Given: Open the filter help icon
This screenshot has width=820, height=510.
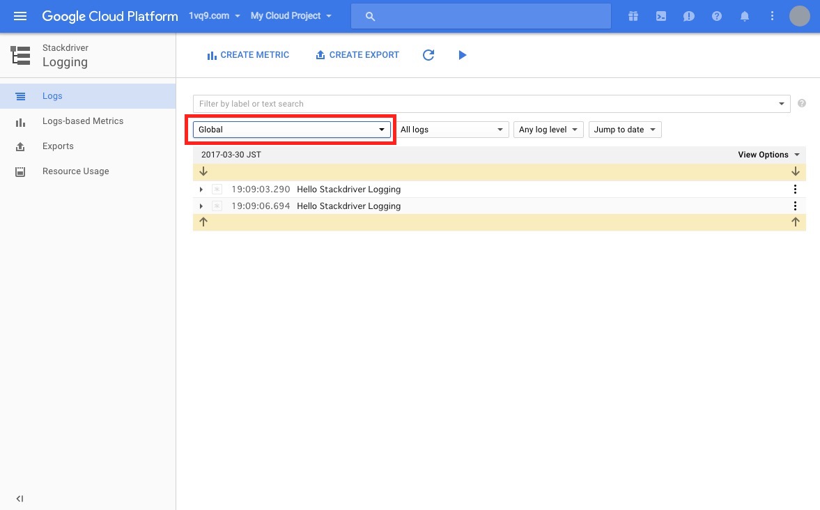Looking at the screenshot, I should (802, 104).
